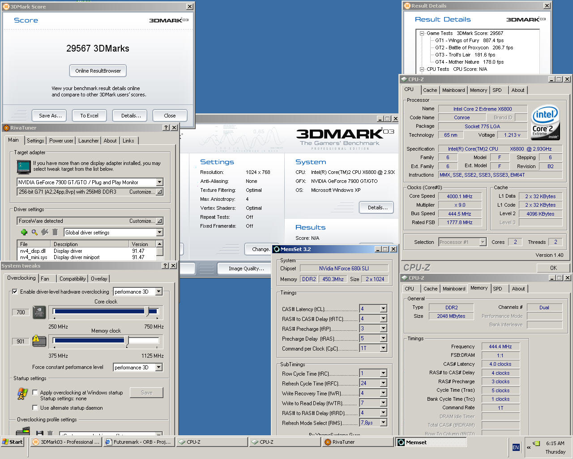Click the RivaTuner window title icon

tap(6, 128)
